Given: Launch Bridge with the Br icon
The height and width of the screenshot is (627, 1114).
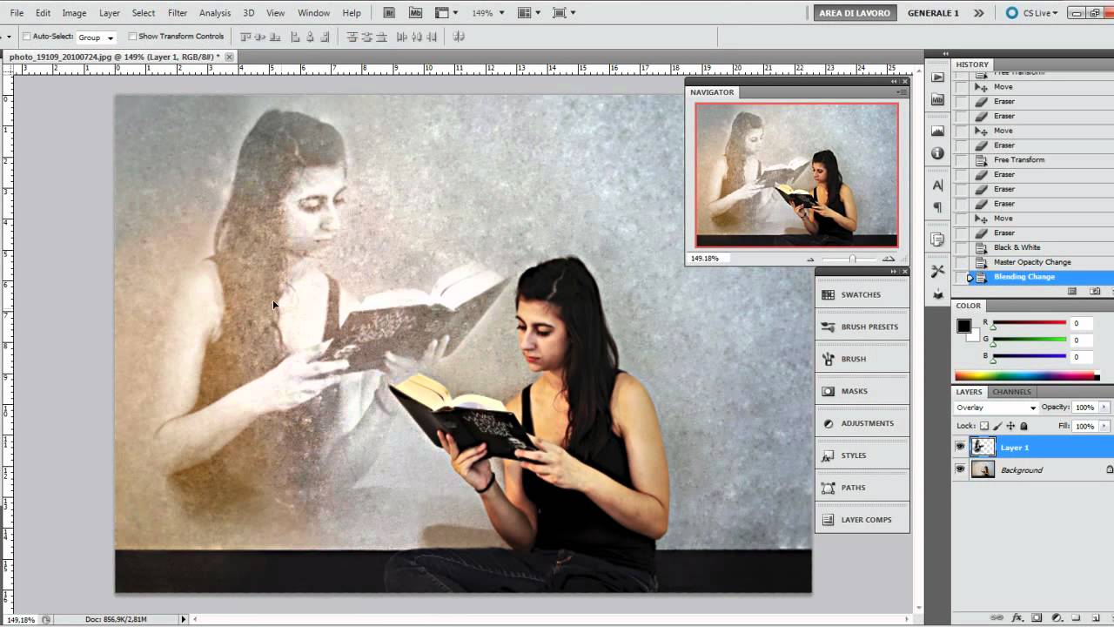Looking at the screenshot, I should pos(389,13).
